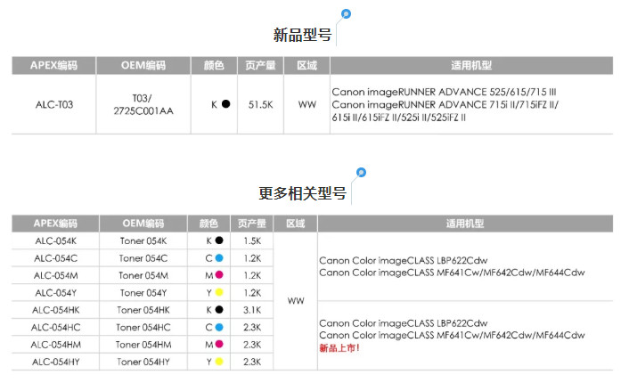Click the yellow dot in ALC-054Y row

coord(219,292)
